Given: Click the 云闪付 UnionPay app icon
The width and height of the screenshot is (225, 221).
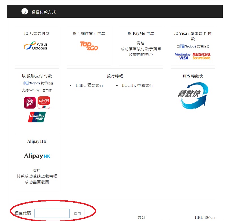Looking at the screenshot, I should coord(44,103).
